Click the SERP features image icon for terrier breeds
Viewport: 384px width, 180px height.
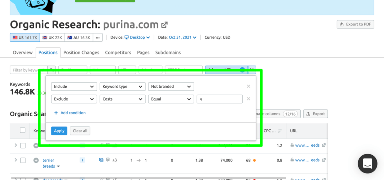(x=101, y=160)
